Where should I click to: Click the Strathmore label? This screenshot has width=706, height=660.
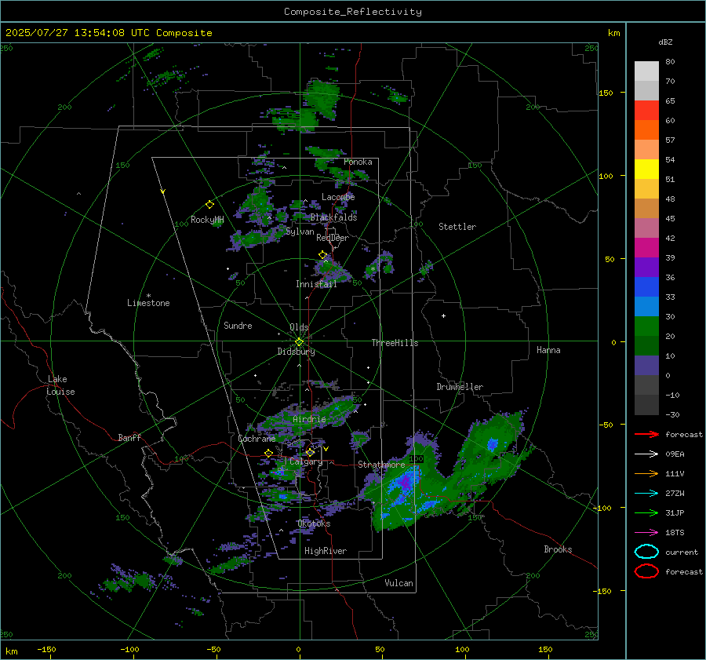pos(381,465)
